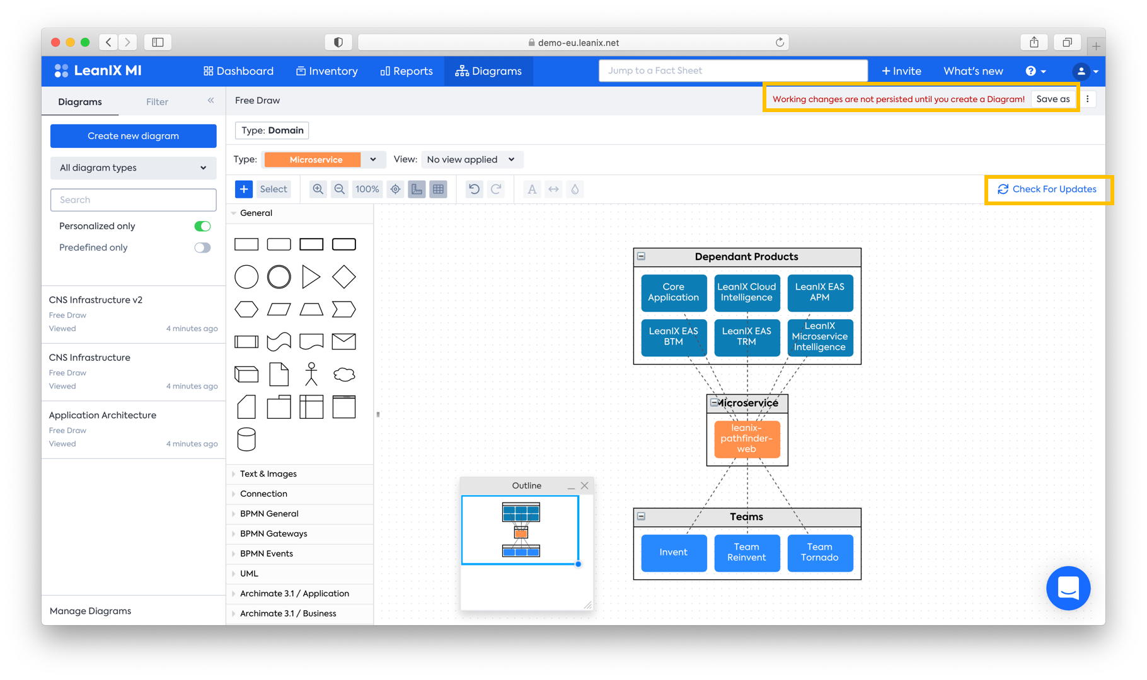The image size is (1147, 680).
Task: Pick the cylinder database shape
Action: pos(246,439)
